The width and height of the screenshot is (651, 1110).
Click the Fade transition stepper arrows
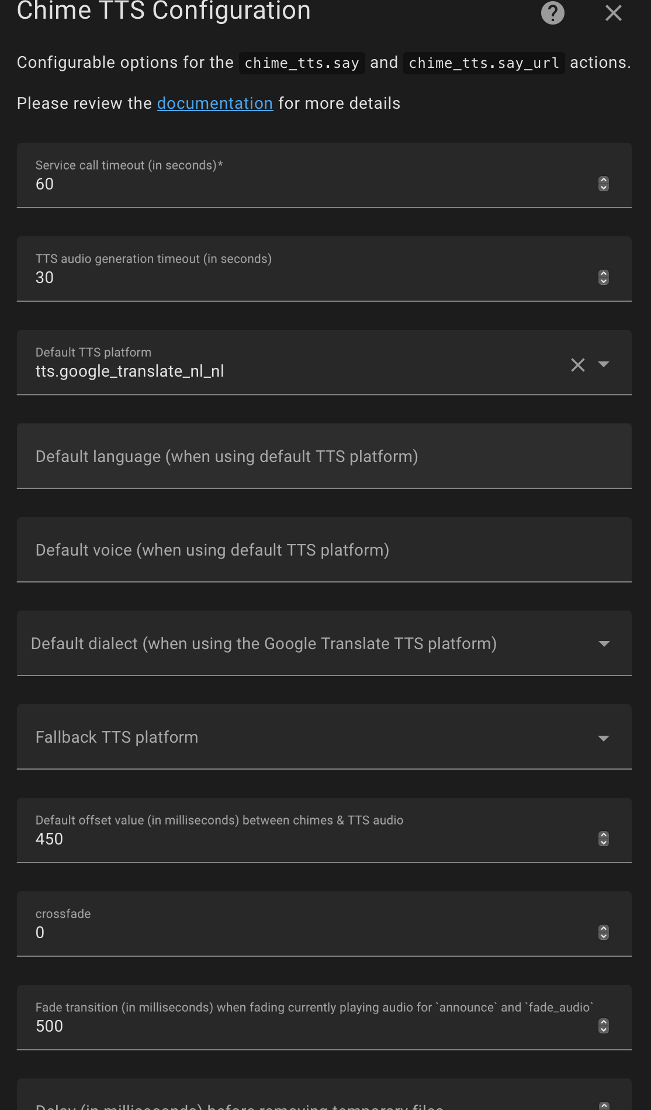click(604, 1026)
